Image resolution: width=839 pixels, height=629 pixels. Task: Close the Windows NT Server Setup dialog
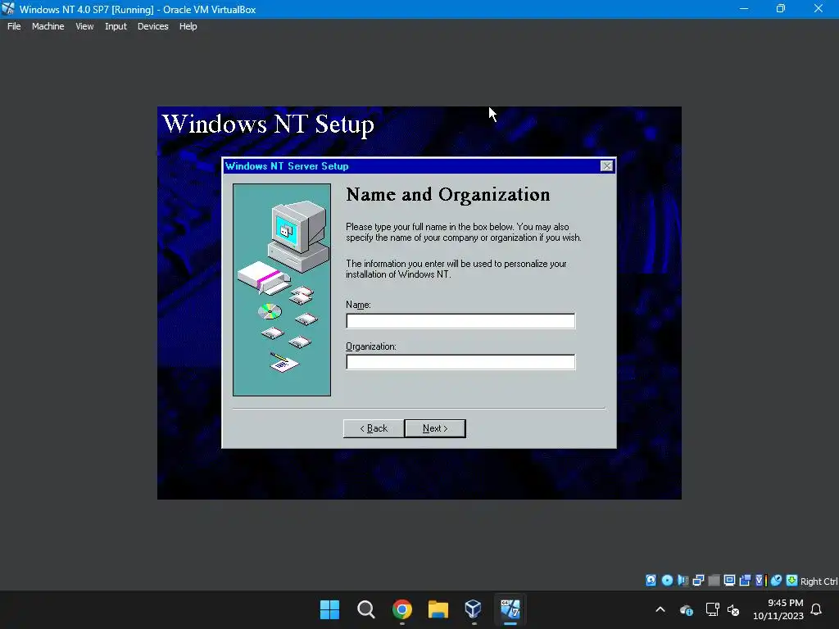606,166
